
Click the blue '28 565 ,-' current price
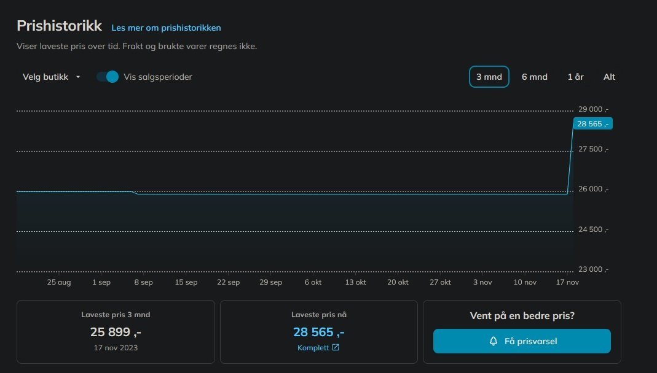pyautogui.click(x=318, y=332)
